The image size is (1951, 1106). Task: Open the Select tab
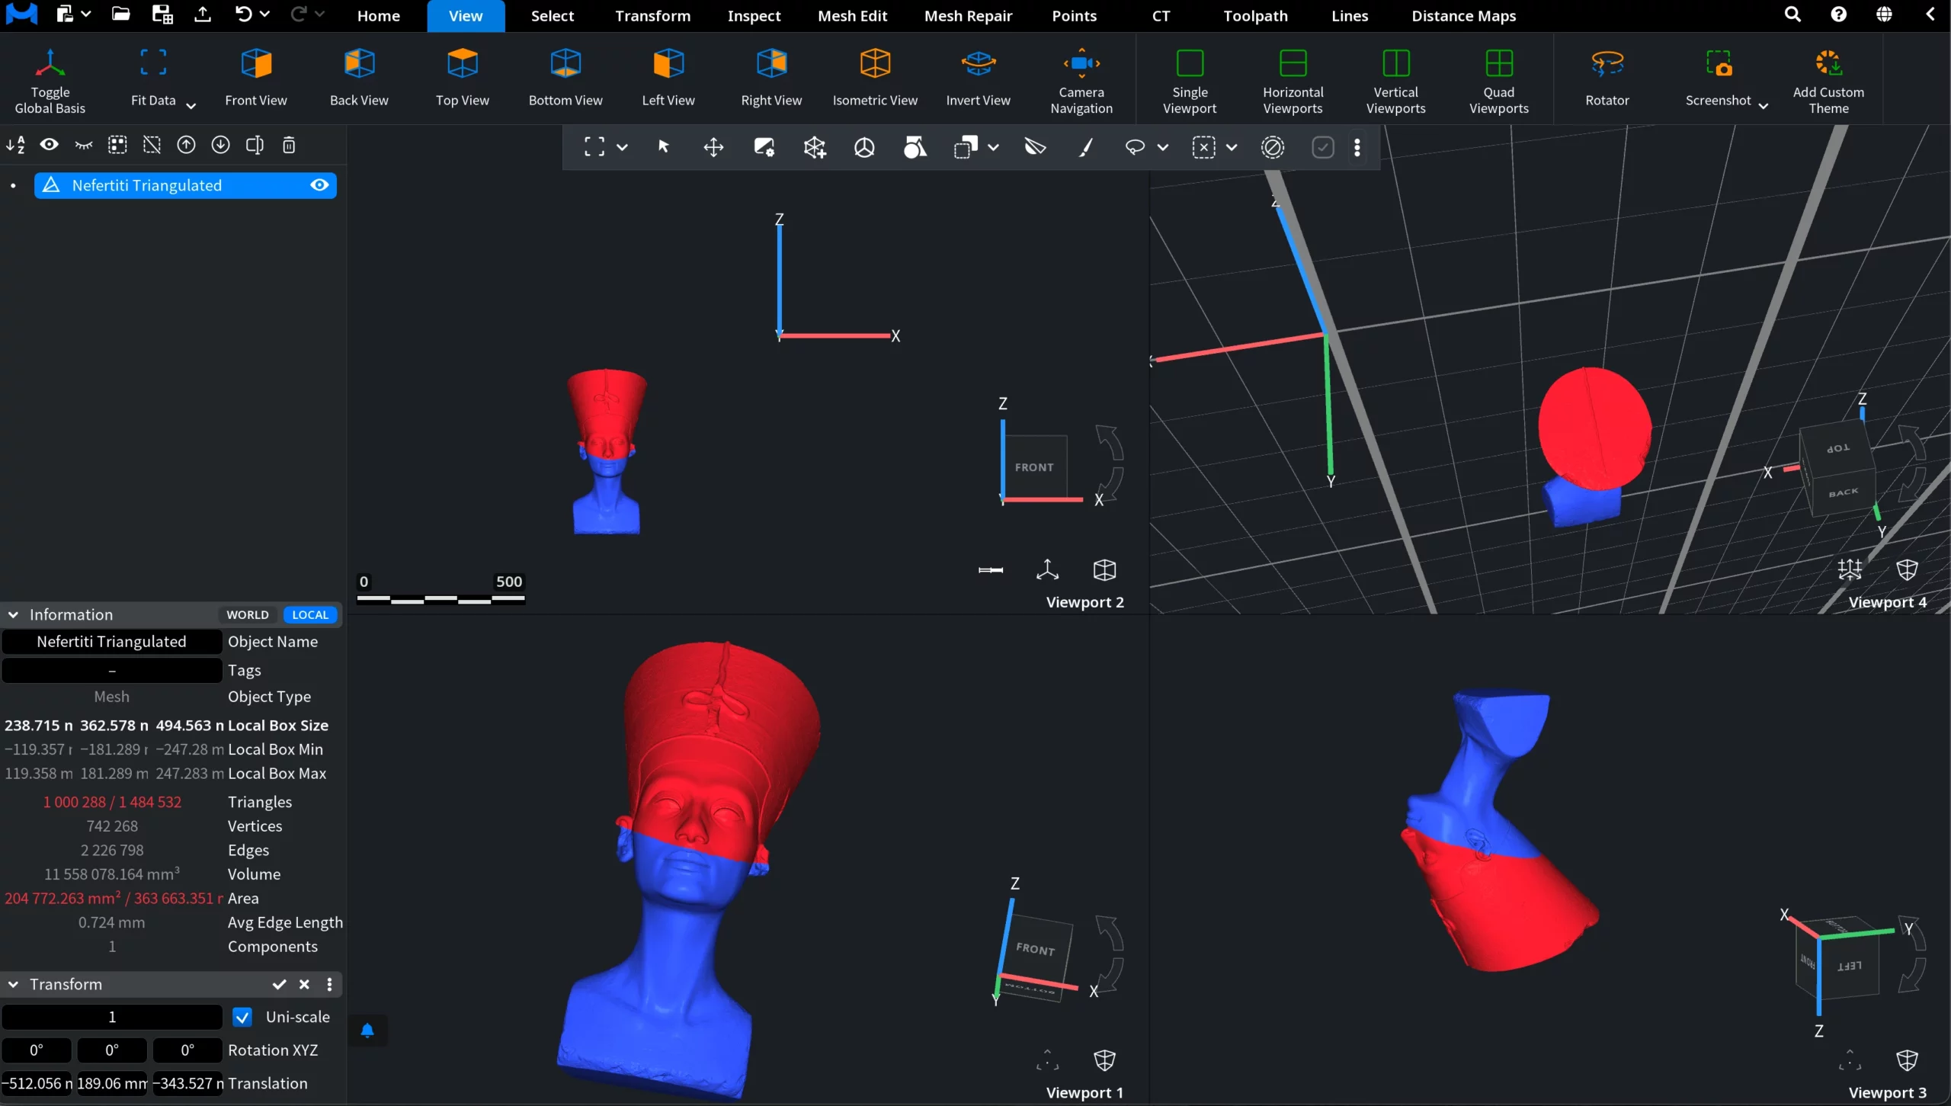click(x=553, y=16)
